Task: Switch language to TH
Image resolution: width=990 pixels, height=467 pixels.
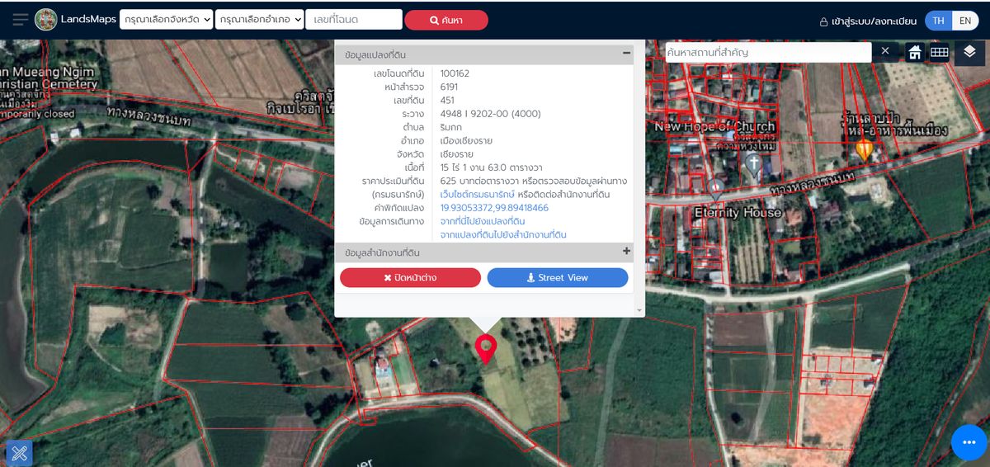Action: (x=938, y=21)
